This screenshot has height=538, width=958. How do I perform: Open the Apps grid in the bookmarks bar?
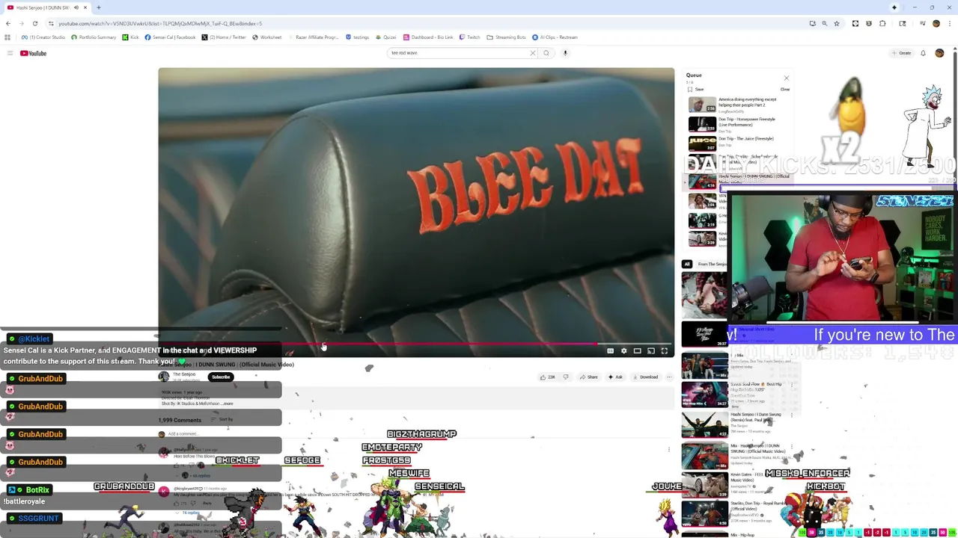coord(7,37)
